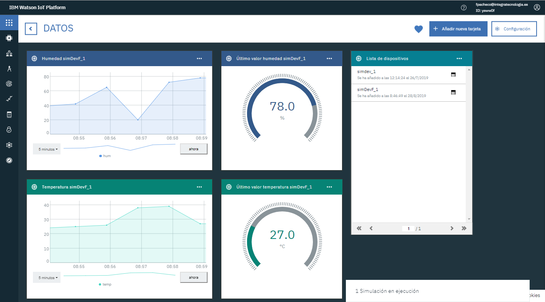Click the humidity mini range timeline

(119, 147)
